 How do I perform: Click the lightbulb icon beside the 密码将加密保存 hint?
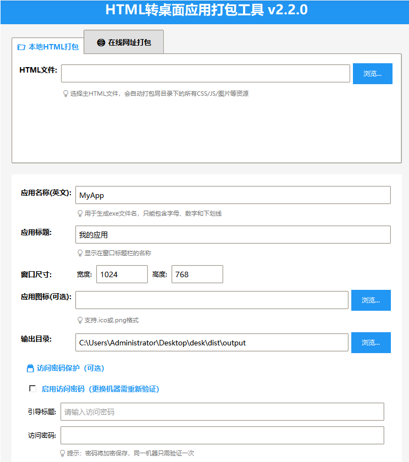tap(63, 453)
